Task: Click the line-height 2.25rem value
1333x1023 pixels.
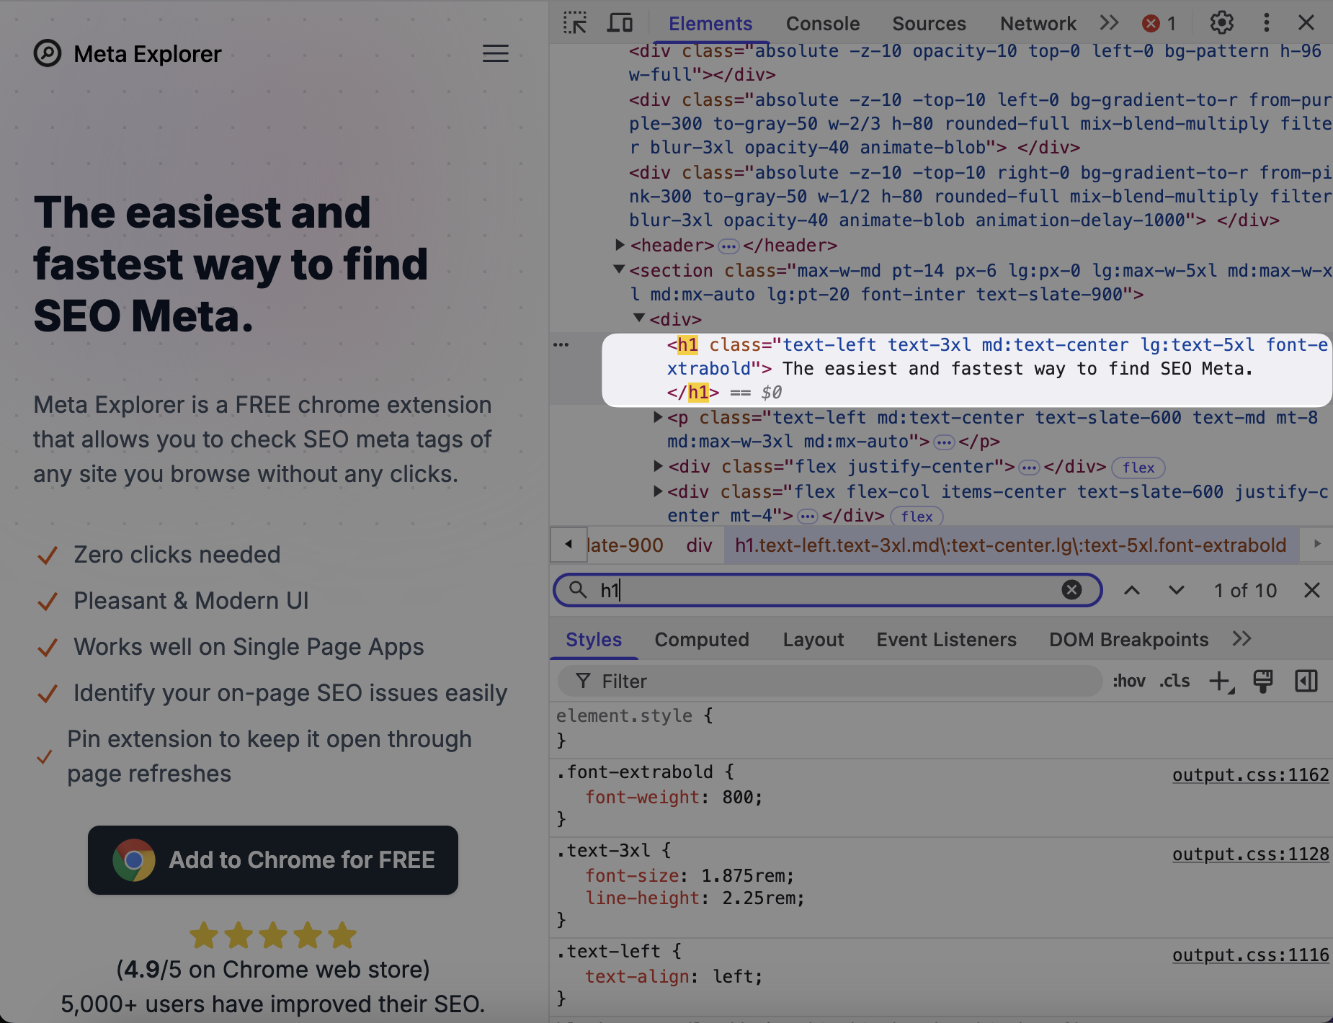Action: (x=757, y=898)
